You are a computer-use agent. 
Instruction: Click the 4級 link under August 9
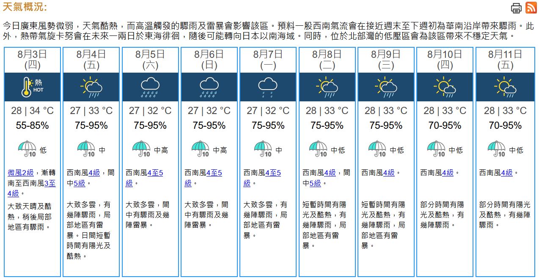point(389,173)
